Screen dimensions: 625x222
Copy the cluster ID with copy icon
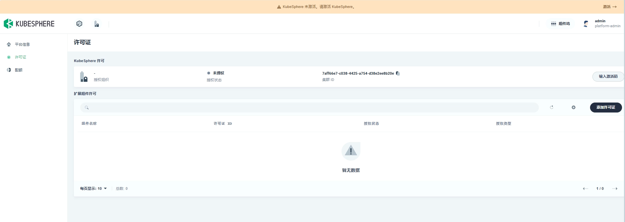pyautogui.click(x=398, y=73)
